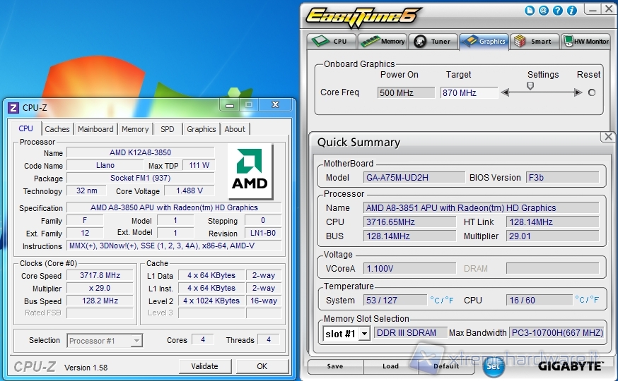The width and height of the screenshot is (618, 381).
Task: Open the memory slot #1 dropdown
Action: coord(364,333)
